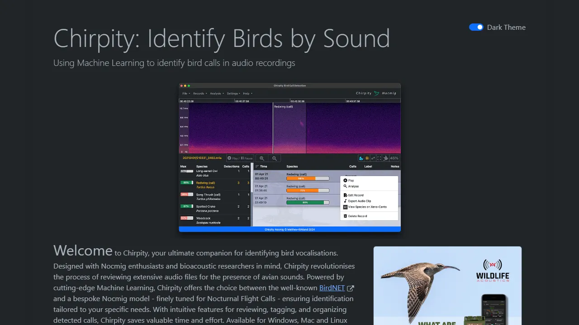
Task: Click the compare arrows icon
Action: (x=373, y=158)
